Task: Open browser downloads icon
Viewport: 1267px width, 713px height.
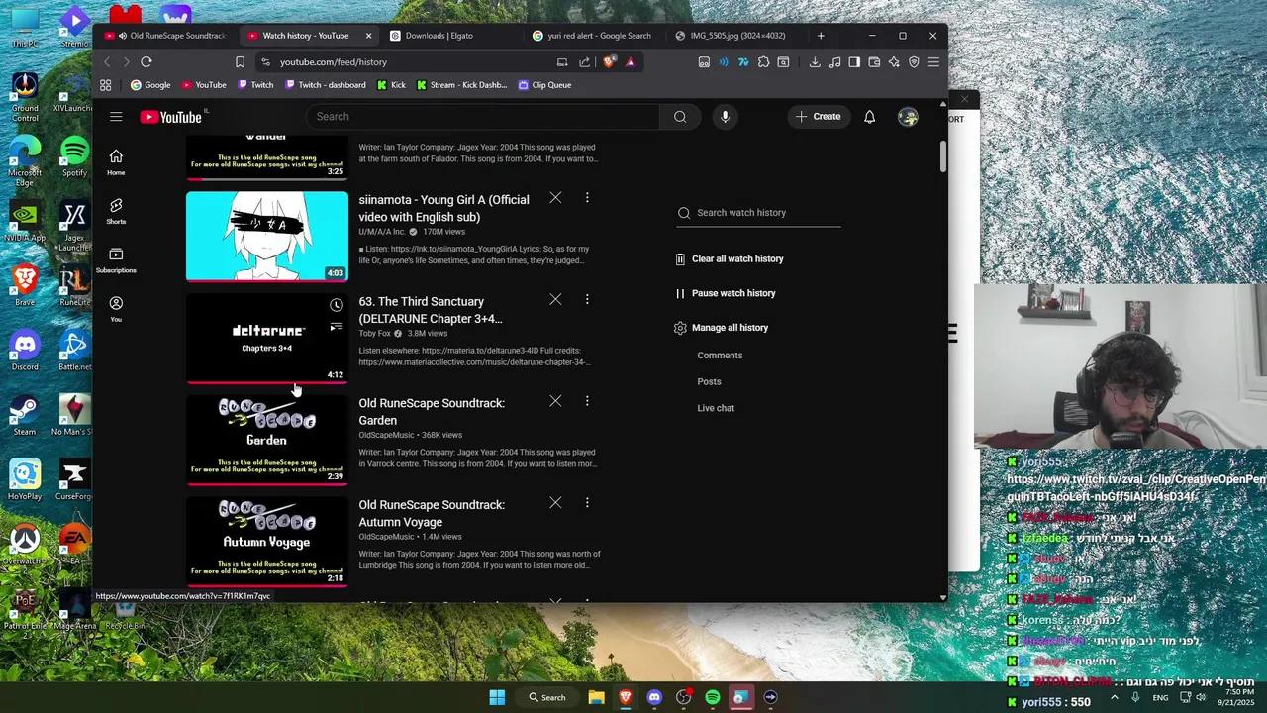Action: (815, 62)
